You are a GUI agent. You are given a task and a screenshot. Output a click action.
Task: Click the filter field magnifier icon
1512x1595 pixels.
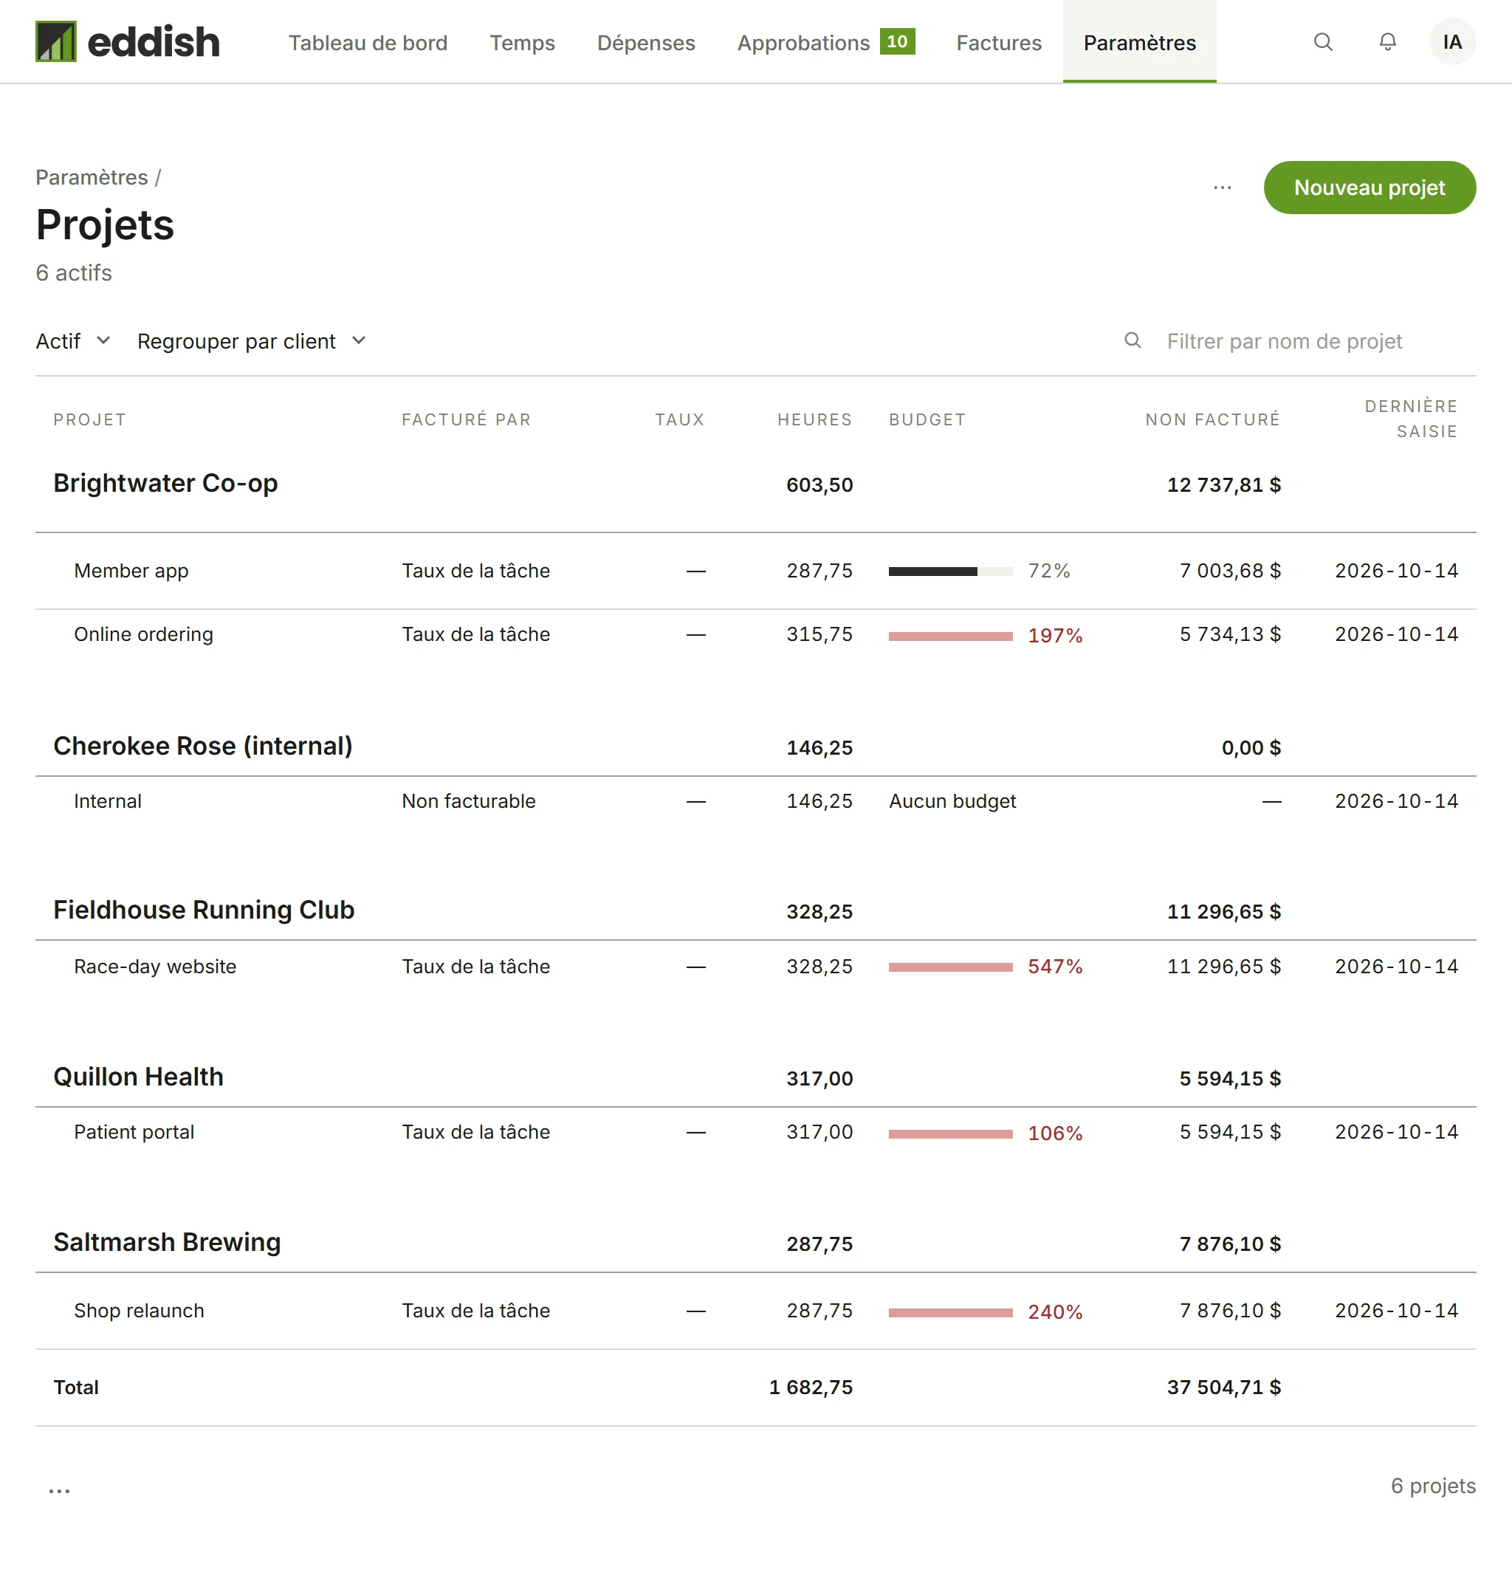(x=1133, y=341)
